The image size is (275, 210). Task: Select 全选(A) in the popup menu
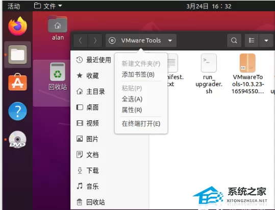(132, 99)
